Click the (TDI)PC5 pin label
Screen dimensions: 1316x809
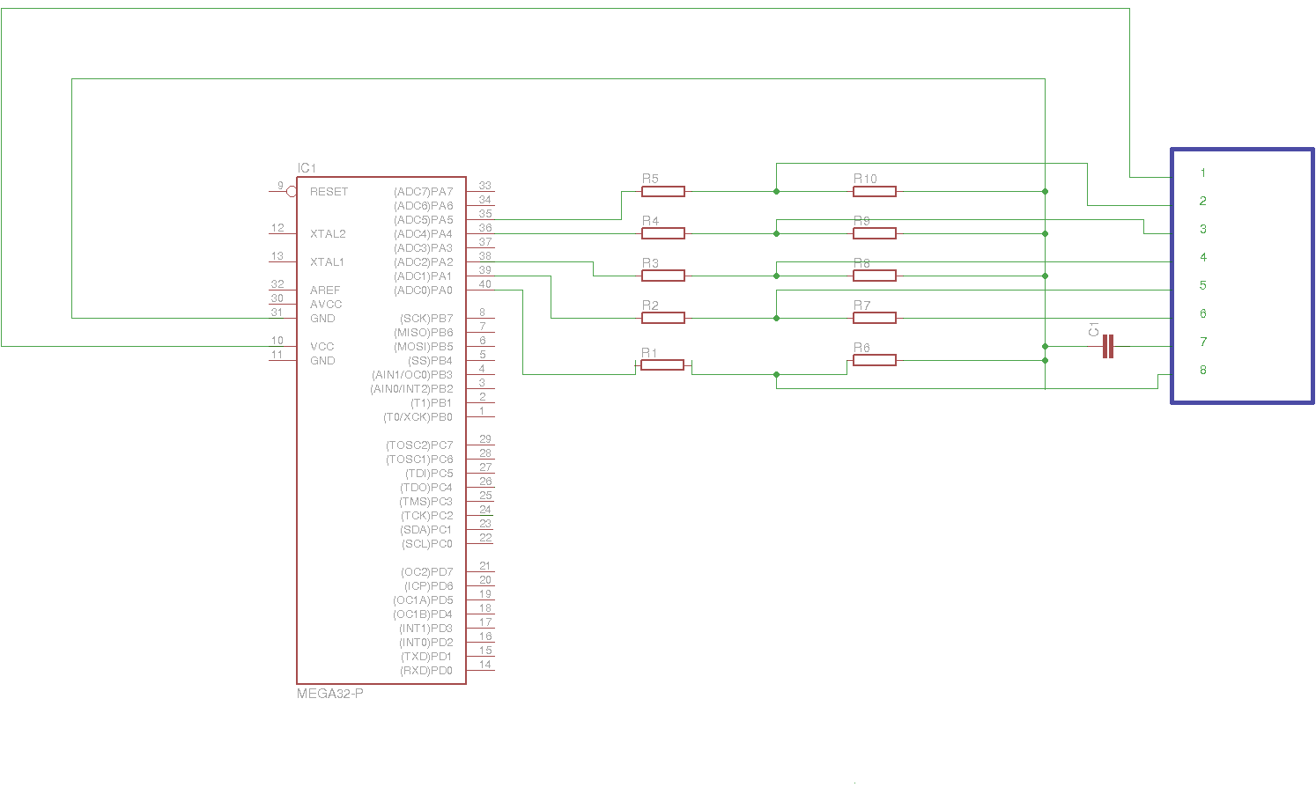coord(429,474)
